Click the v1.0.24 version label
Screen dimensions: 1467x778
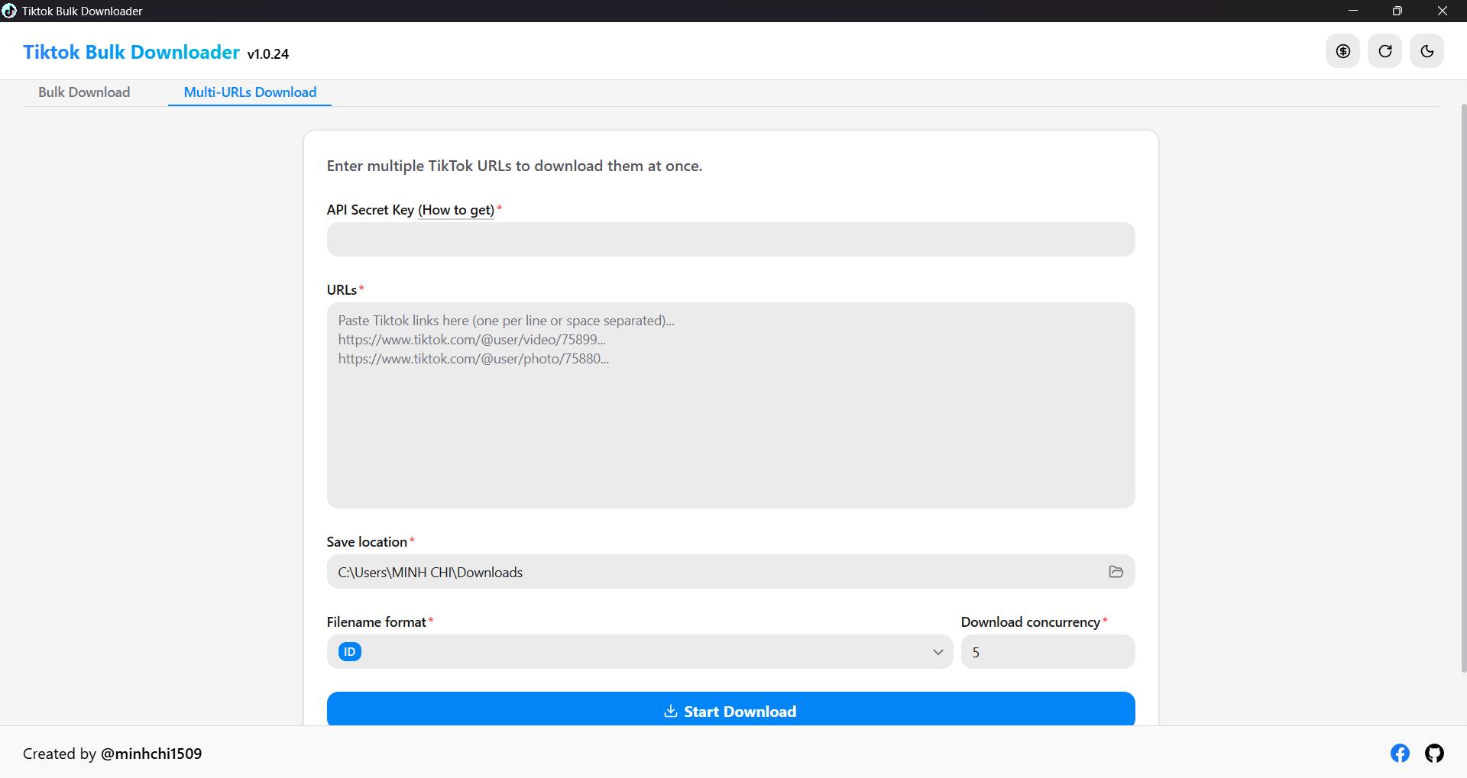(268, 54)
